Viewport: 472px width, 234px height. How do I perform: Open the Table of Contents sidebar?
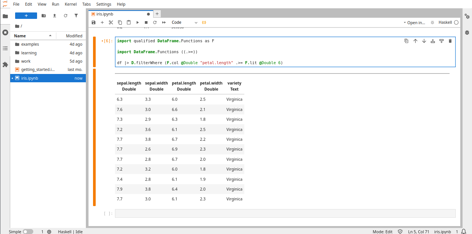pos(5,48)
